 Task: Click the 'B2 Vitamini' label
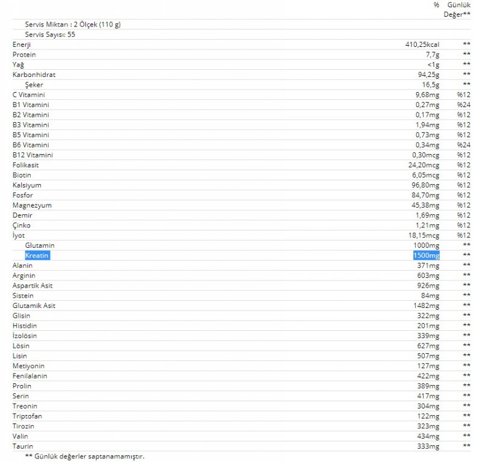(x=31, y=115)
